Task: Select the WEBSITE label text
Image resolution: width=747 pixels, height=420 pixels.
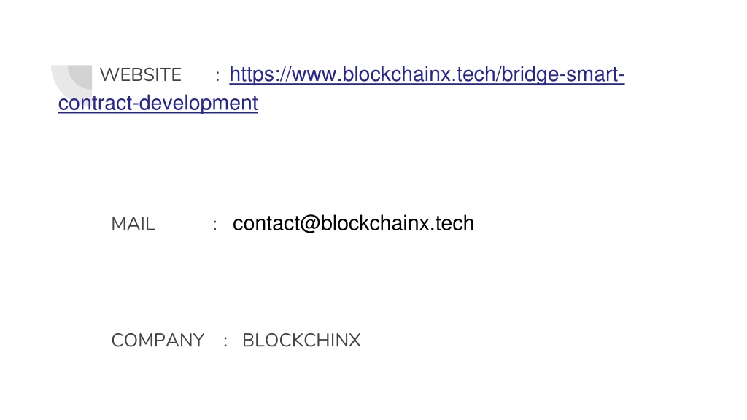Action: [141, 75]
